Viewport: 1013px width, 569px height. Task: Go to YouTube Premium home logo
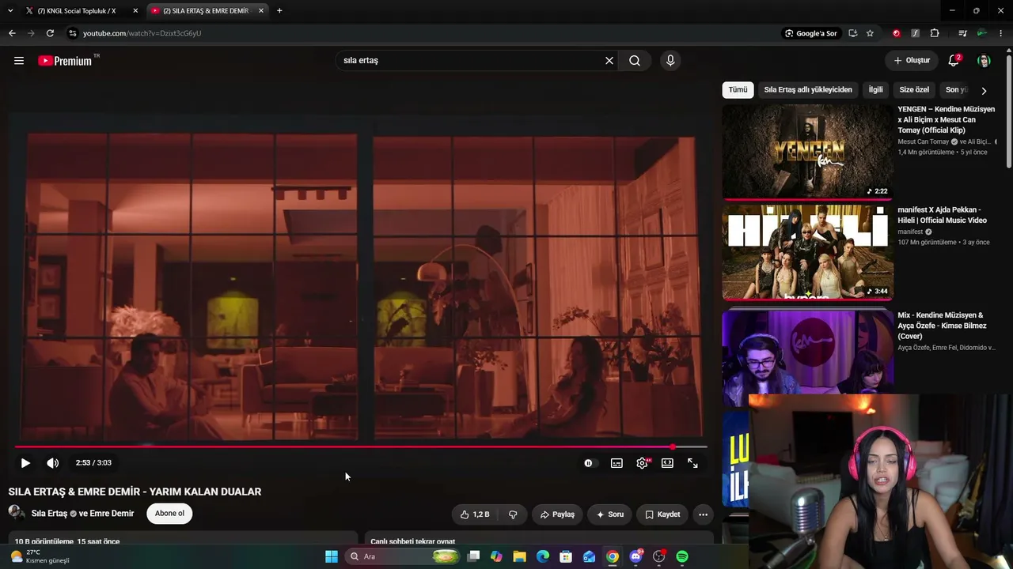[x=65, y=61]
